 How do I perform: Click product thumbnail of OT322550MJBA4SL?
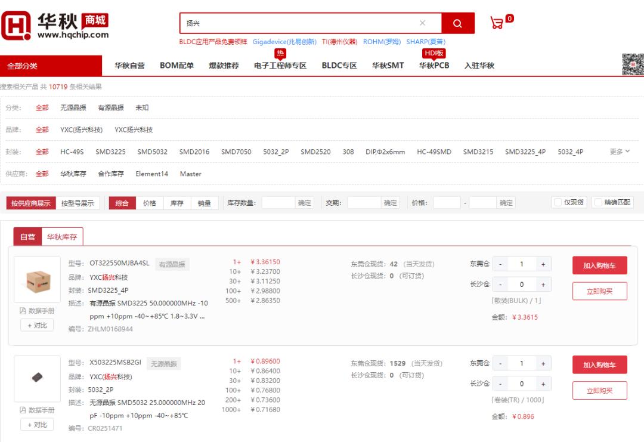pos(38,280)
